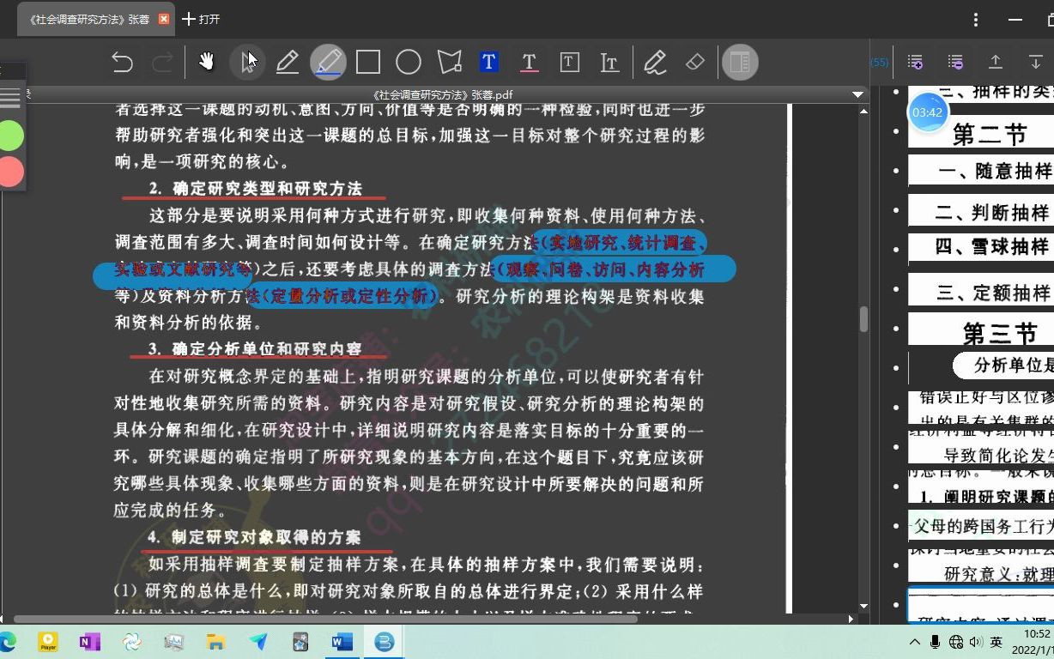This screenshot has width=1054, height=659.
Task: Activate the ellipse drawing tool
Action: tap(409, 61)
